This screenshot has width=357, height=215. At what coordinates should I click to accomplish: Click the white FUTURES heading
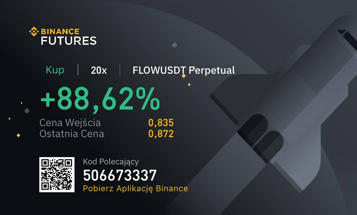[x=69, y=41]
